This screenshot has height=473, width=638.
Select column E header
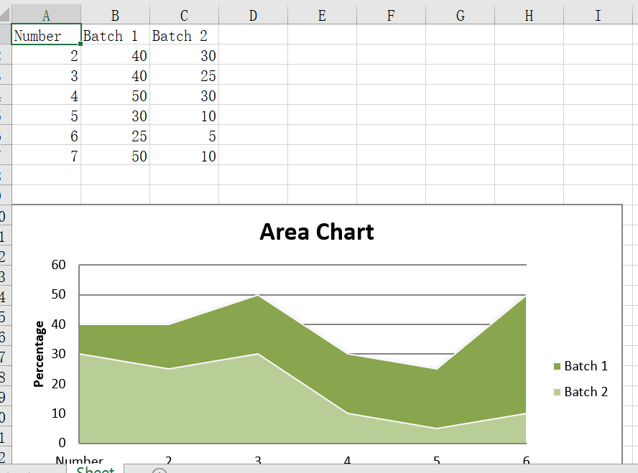tap(323, 15)
